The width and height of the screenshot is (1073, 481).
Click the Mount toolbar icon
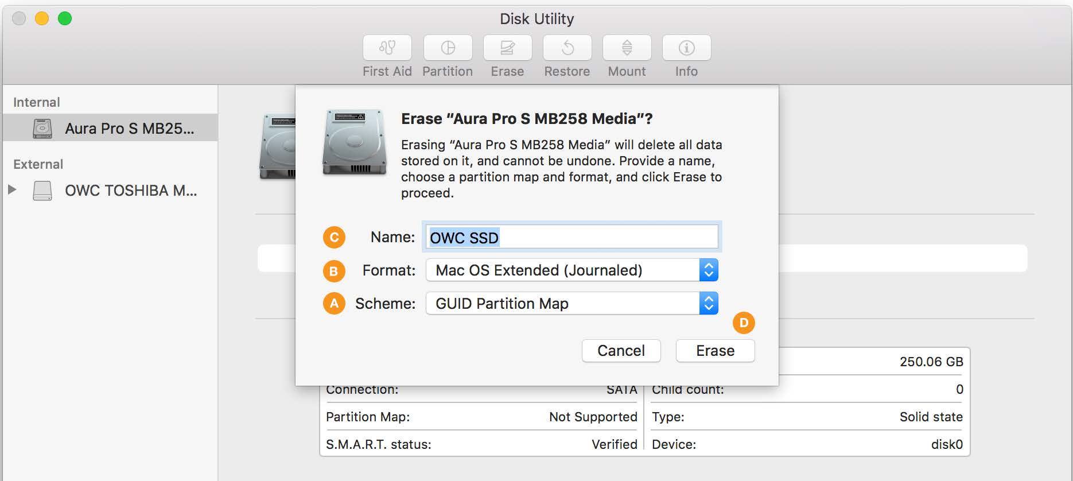click(627, 48)
